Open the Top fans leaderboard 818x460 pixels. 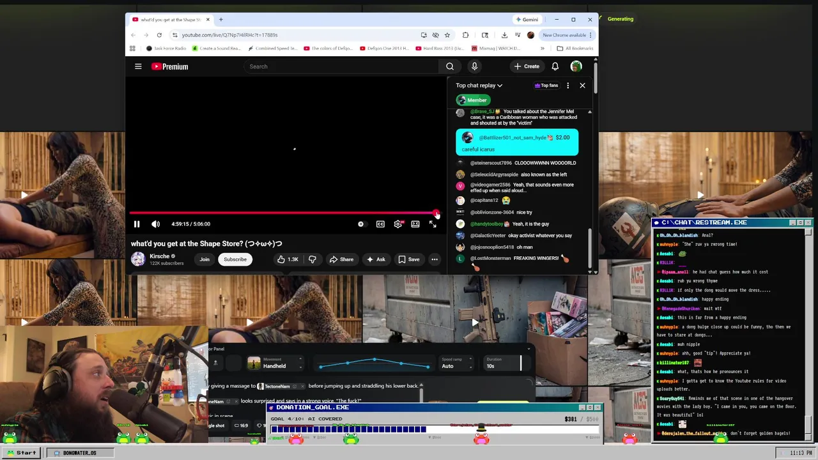pyautogui.click(x=546, y=85)
